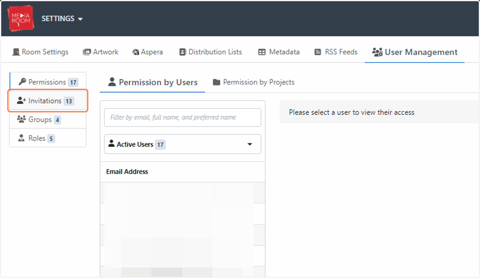480x278 pixels.
Task: Open the Active Users dropdown
Action: pyautogui.click(x=182, y=144)
